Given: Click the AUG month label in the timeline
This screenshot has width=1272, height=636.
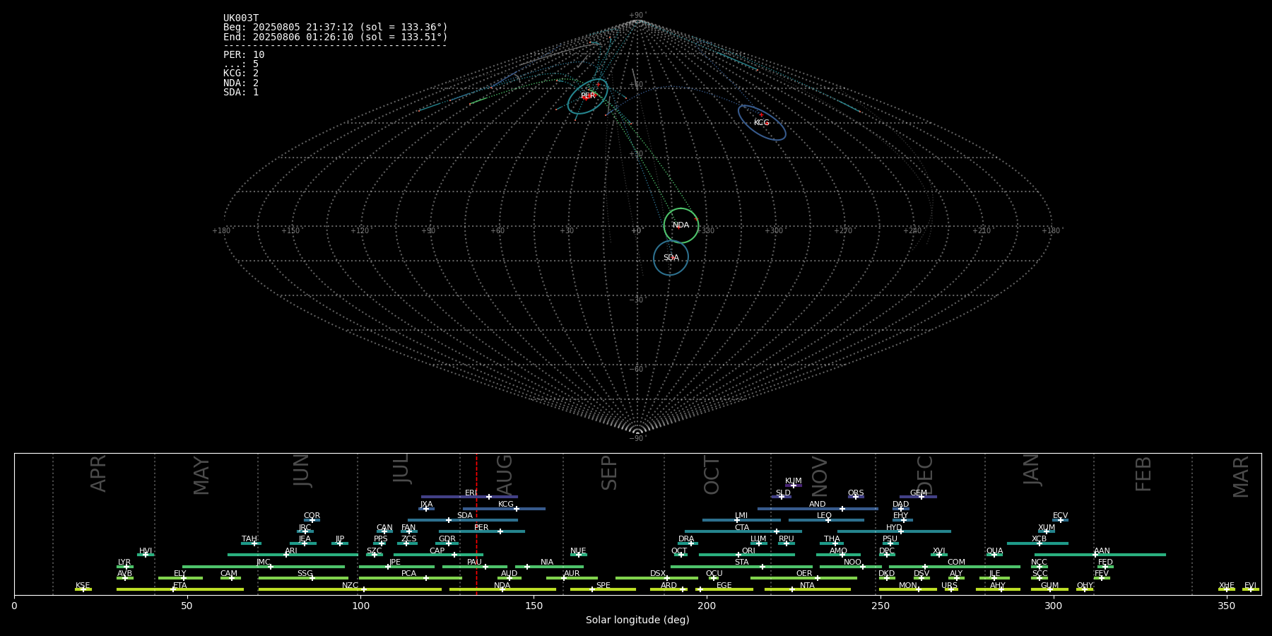Looking at the screenshot, I should pos(505,475).
